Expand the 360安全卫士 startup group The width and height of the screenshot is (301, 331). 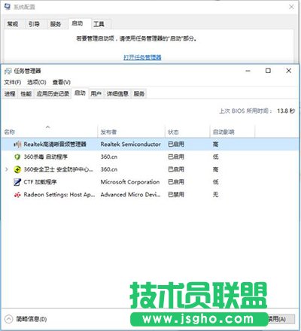pos(7,169)
